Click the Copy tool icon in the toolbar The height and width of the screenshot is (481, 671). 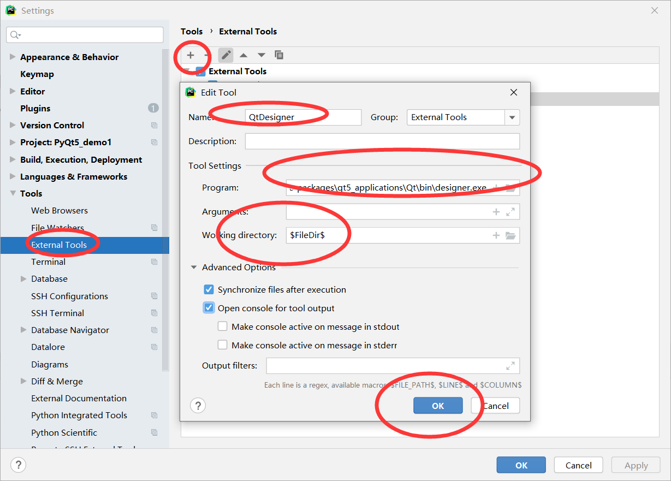tap(279, 55)
